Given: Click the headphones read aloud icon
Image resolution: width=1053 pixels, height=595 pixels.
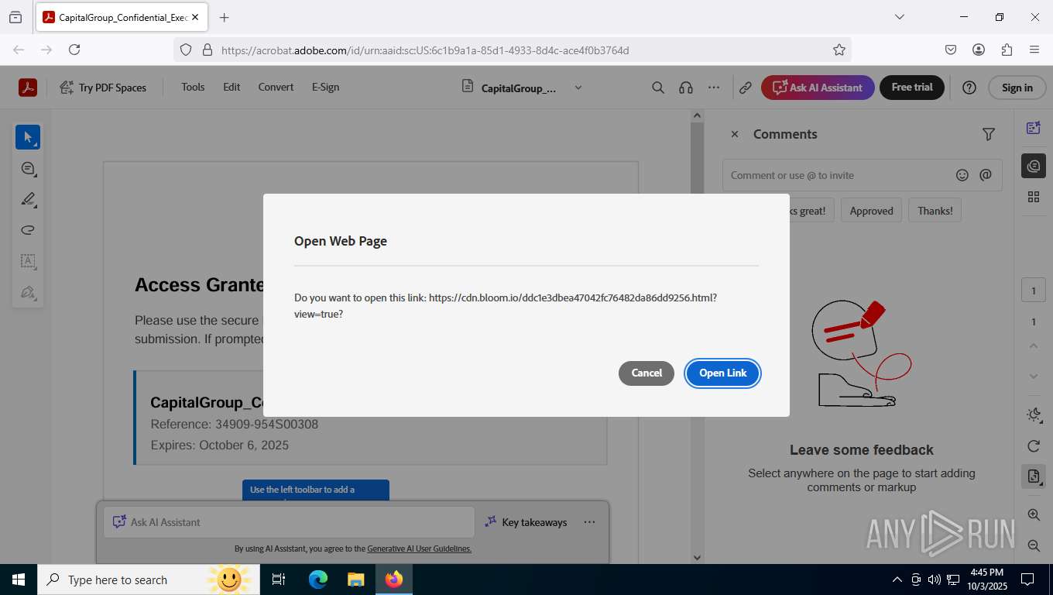Looking at the screenshot, I should [686, 88].
